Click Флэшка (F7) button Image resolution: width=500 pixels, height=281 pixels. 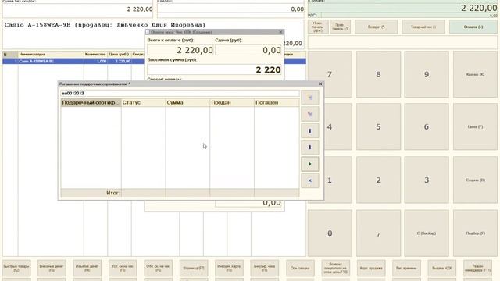(x=194, y=268)
